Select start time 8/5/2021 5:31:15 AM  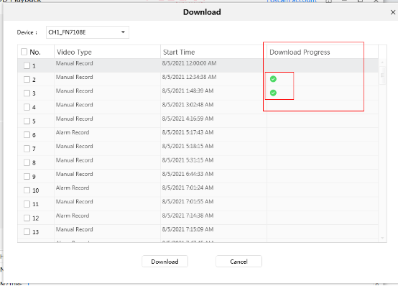[x=188, y=160]
